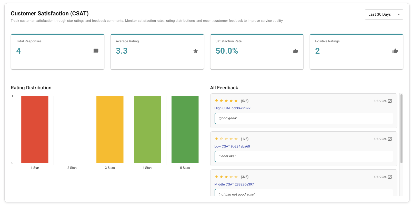Click the 50.0% satisfaction rate value

pos(227,51)
